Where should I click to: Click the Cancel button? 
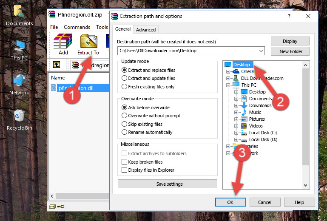pos(264,202)
